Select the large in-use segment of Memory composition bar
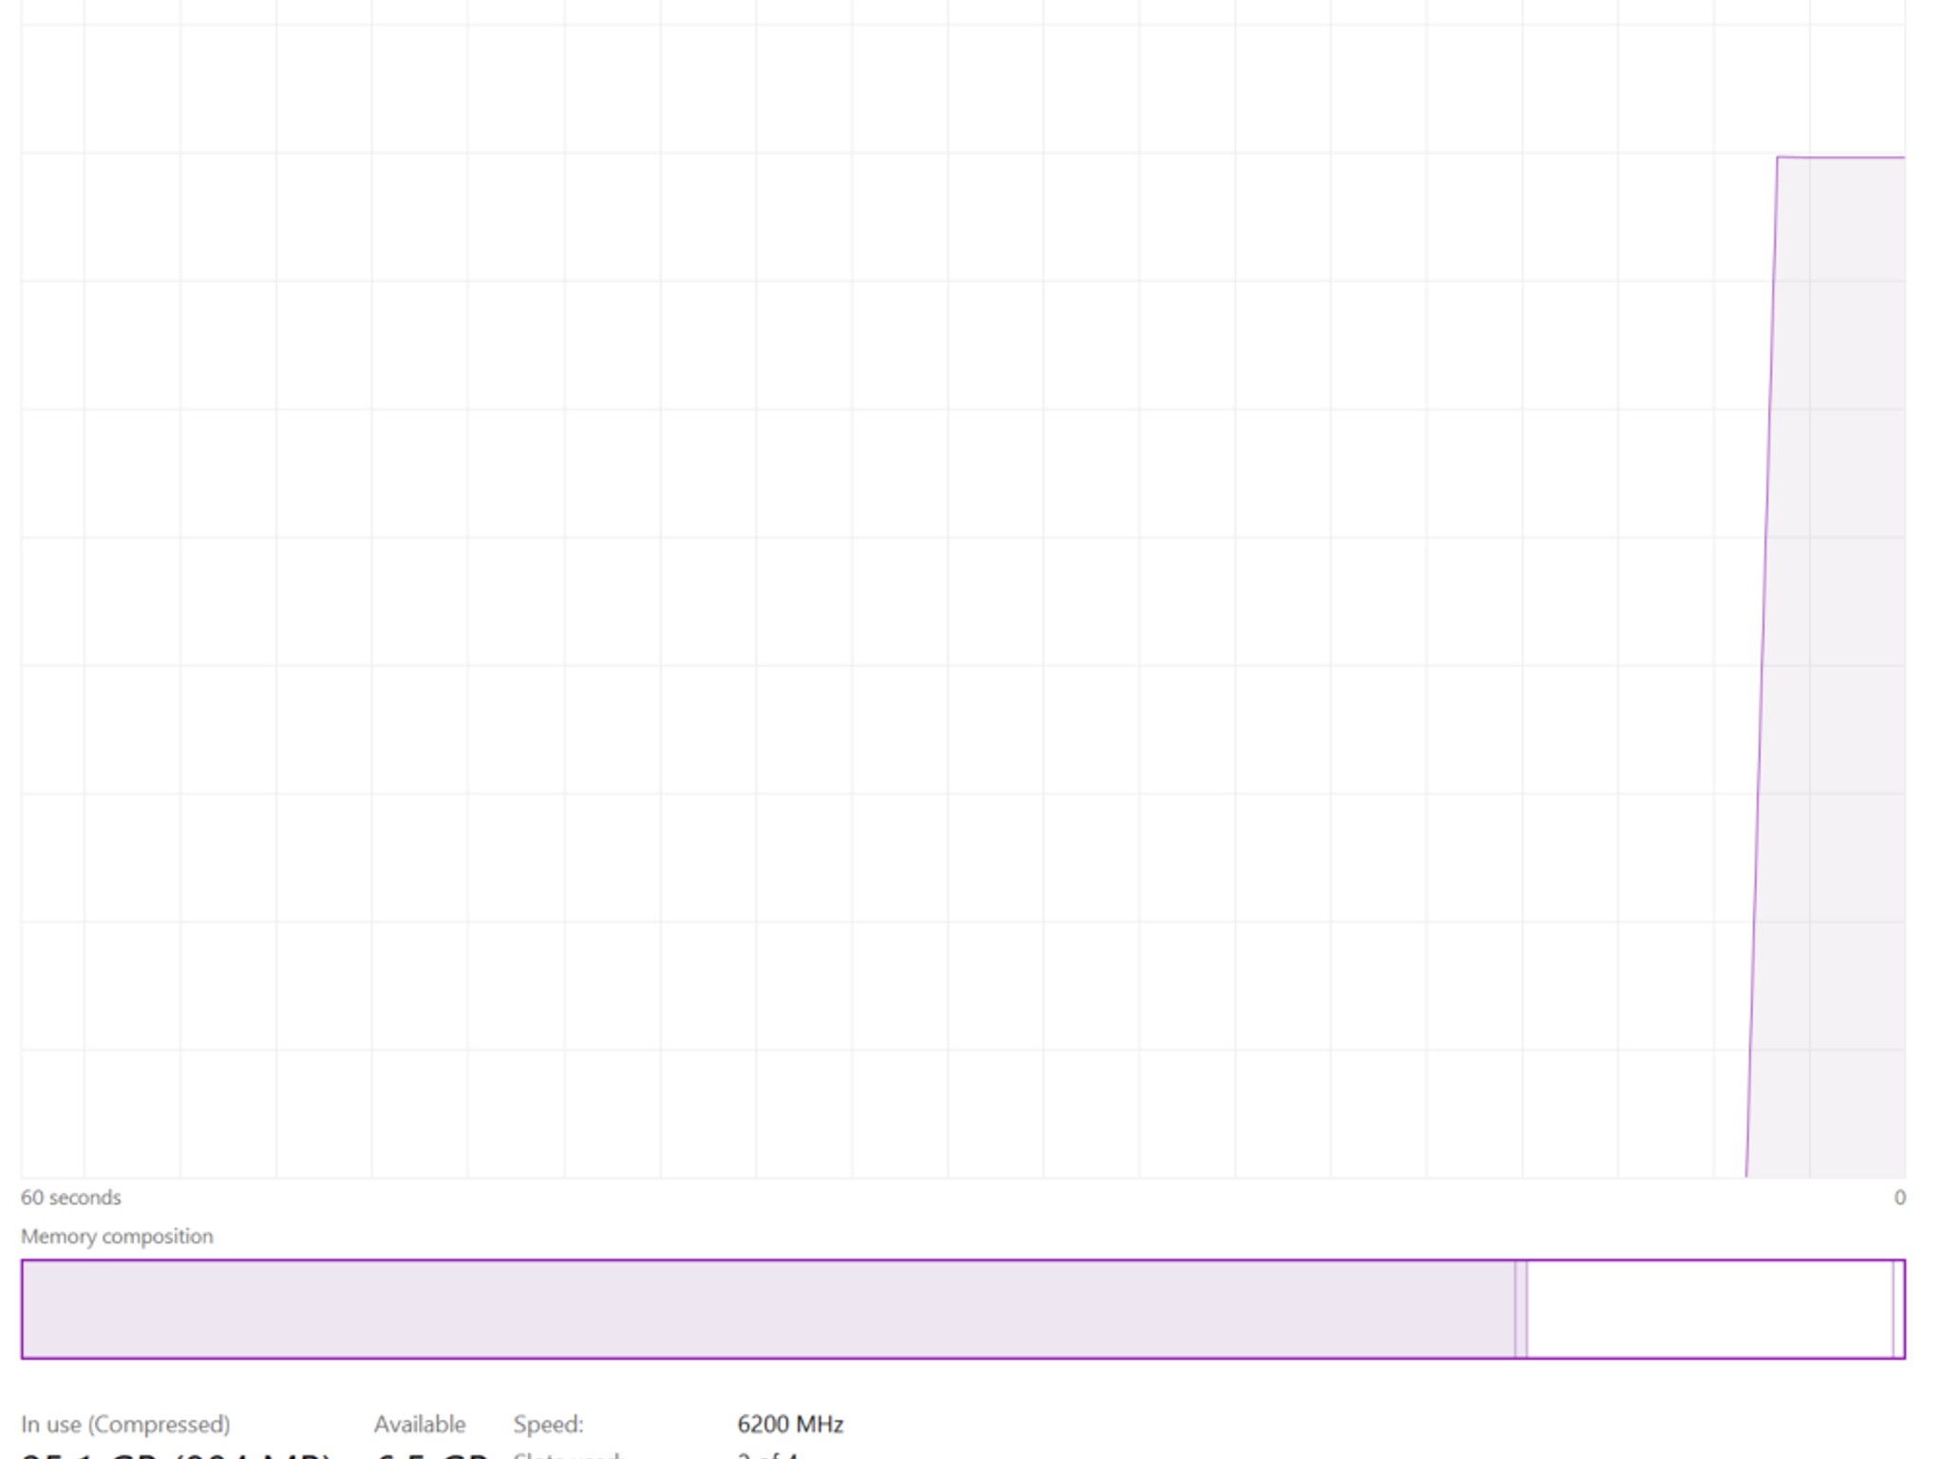 (x=768, y=1309)
